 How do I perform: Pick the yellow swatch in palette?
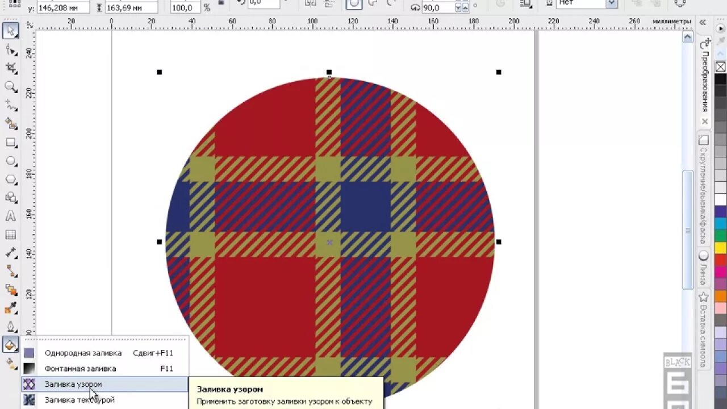(x=720, y=248)
